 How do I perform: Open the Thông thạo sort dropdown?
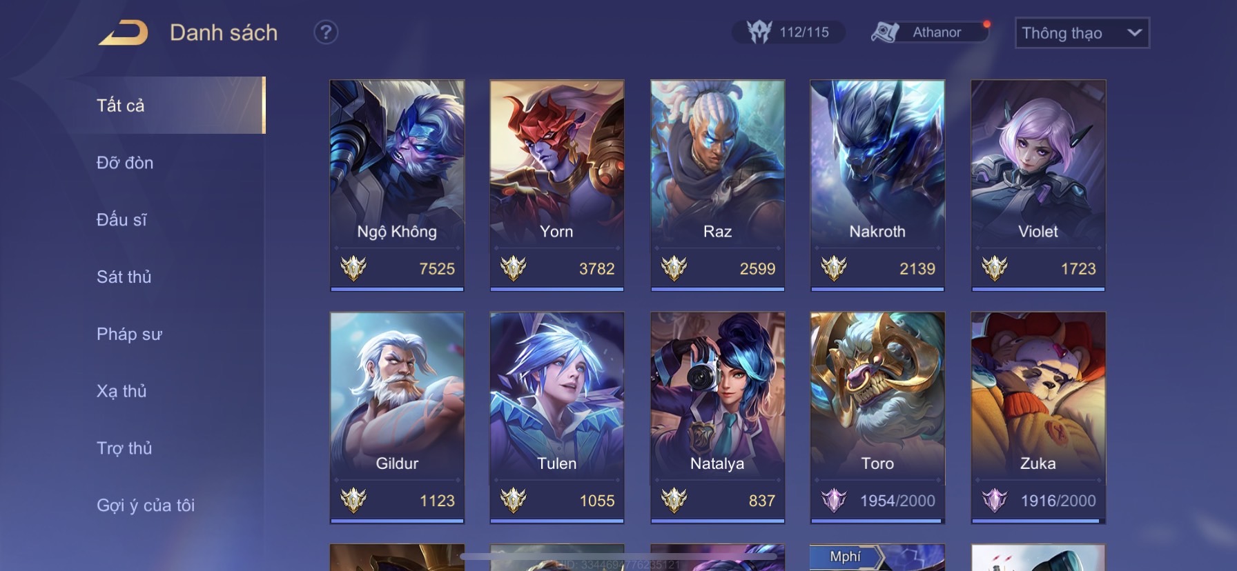pyautogui.click(x=1082, y=33)
